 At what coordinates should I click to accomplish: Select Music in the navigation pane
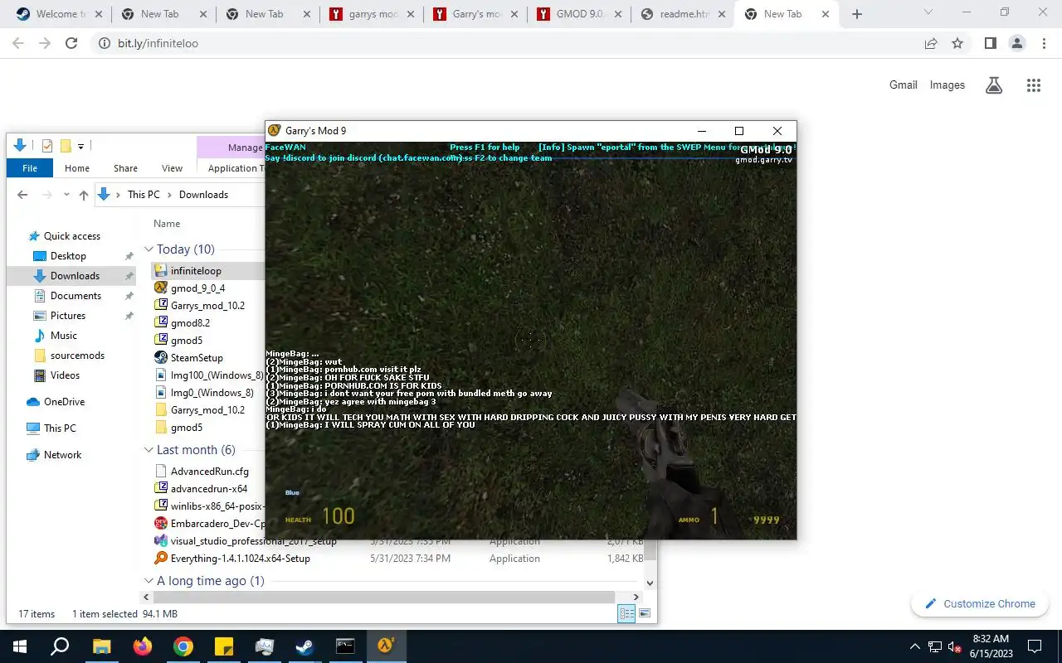coord(63,336)
